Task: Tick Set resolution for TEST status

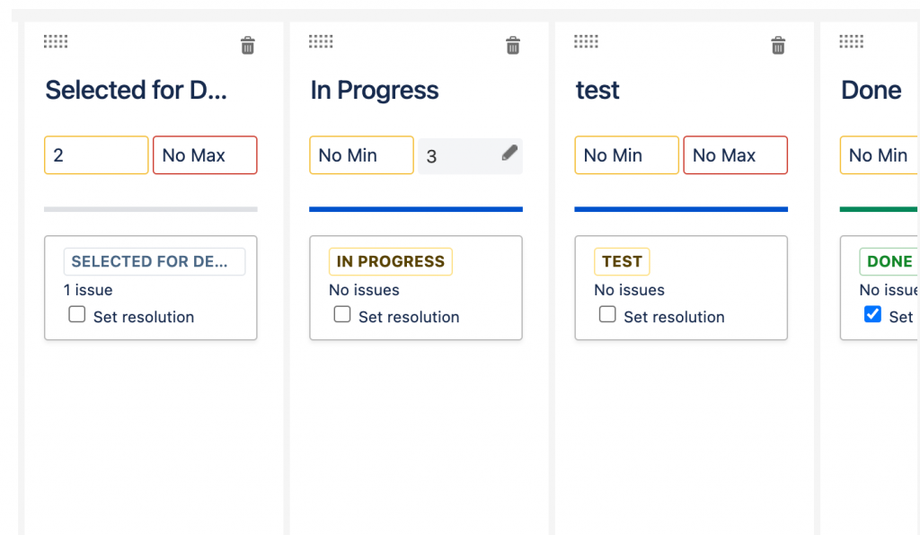Action: (x=607, y=315)
